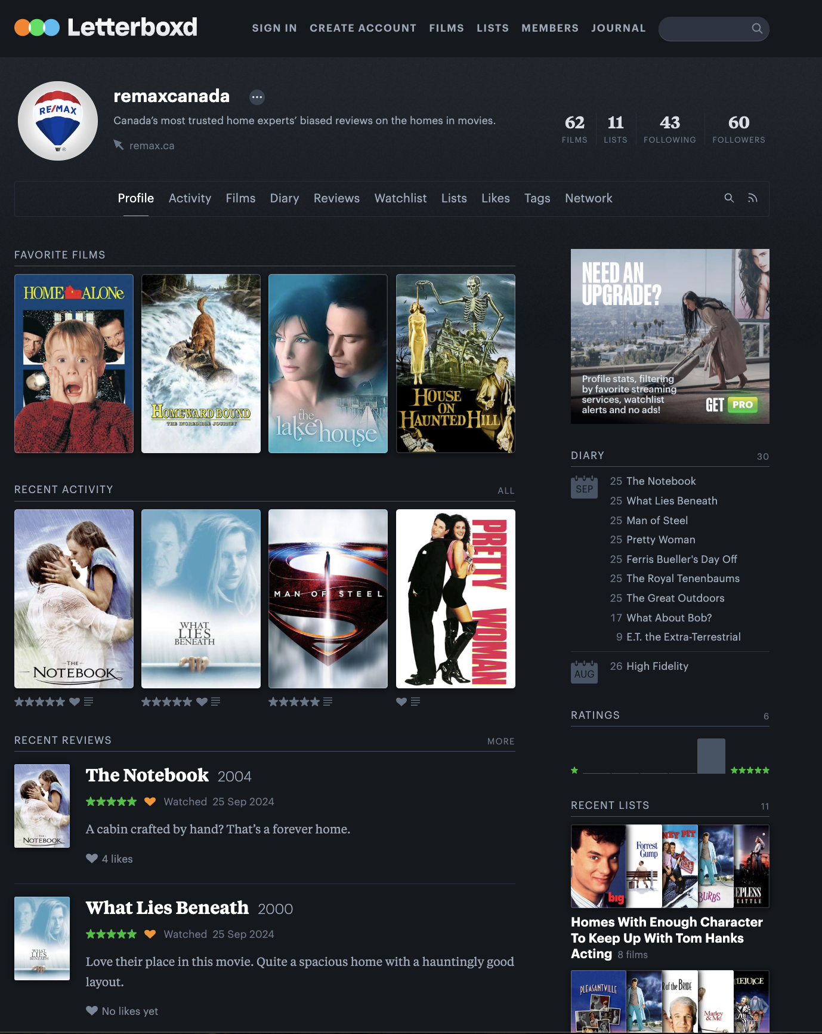
Task: Click the RE/MAX balloon avatar
Action: click(58, 121)
